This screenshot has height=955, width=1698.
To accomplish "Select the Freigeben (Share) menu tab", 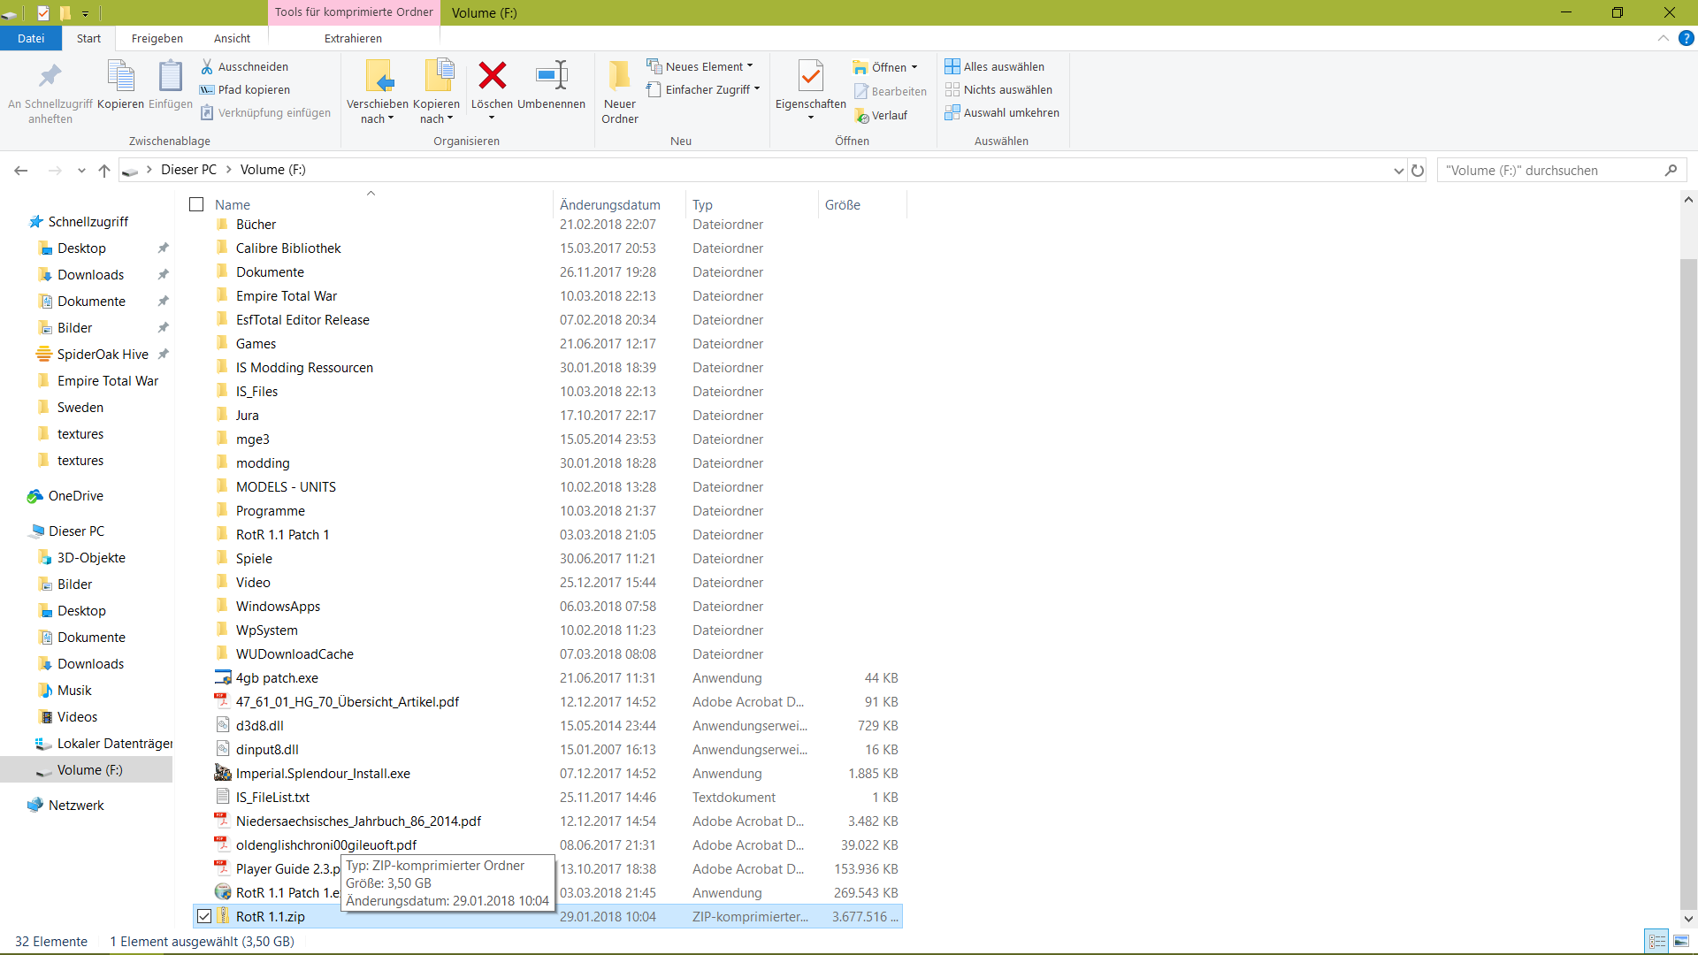I will (158, 39).
